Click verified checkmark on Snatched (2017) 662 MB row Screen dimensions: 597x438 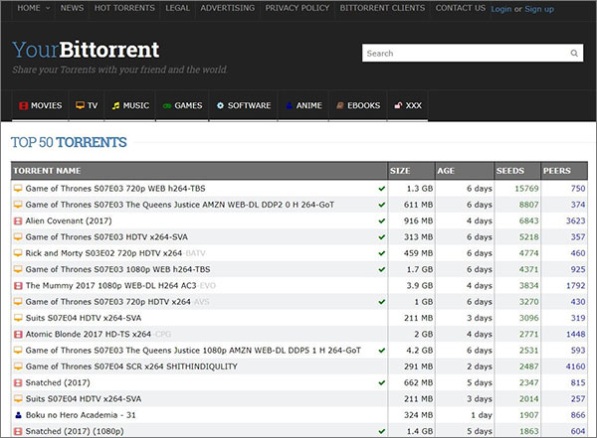click(x=381, y=382)
